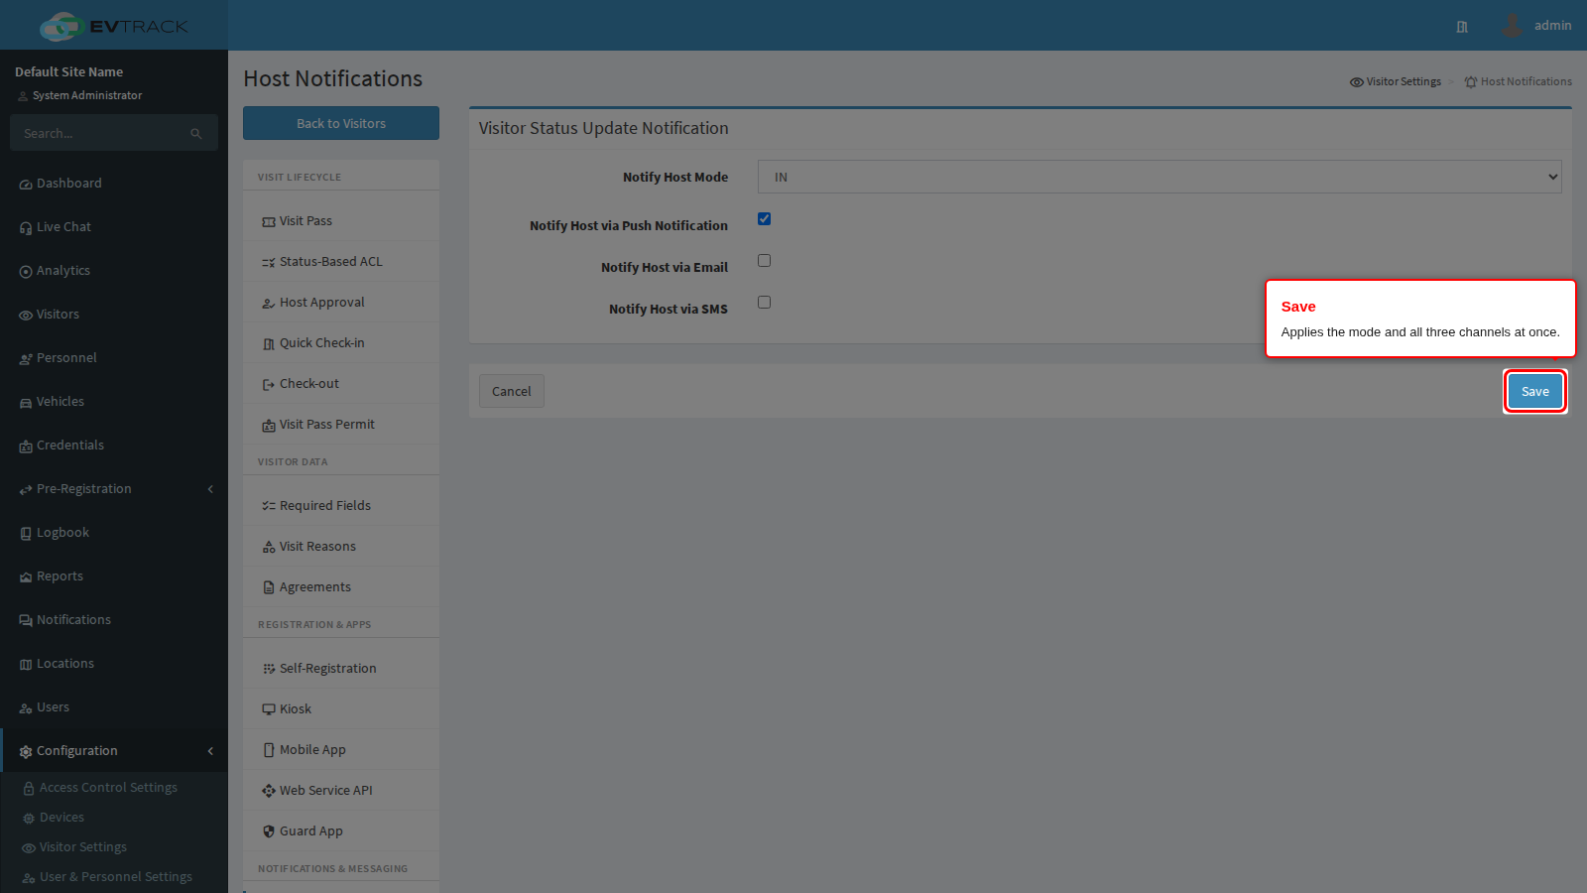The width and height of the screenshot is (1587, 893).
Task: Click the Cancel button
Action: click(512, 391)
